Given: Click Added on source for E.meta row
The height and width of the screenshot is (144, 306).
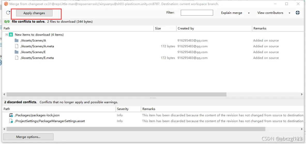Looking at the screenshot, I should 266,58.
